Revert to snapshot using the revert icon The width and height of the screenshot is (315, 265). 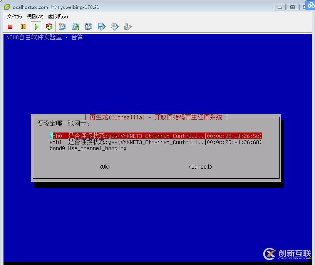[x=75, y=27]
